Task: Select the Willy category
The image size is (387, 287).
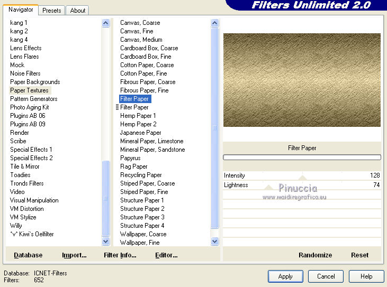Action: click(16, 225)
